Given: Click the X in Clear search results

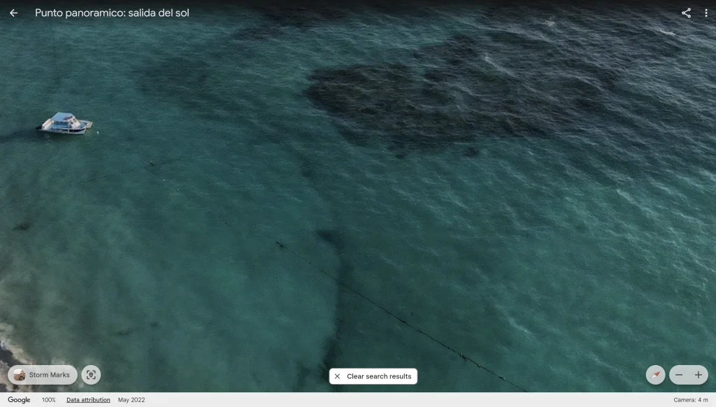Looking at the screenshot, I should point(337,376).
